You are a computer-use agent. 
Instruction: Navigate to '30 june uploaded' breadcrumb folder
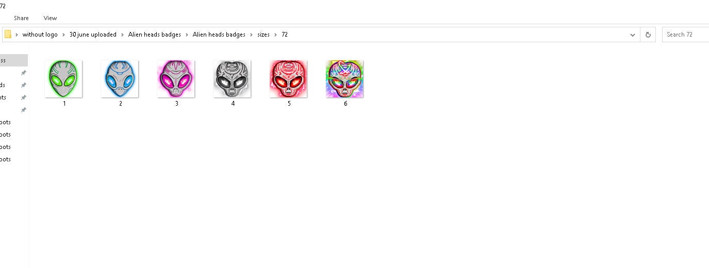coord(93,35)
